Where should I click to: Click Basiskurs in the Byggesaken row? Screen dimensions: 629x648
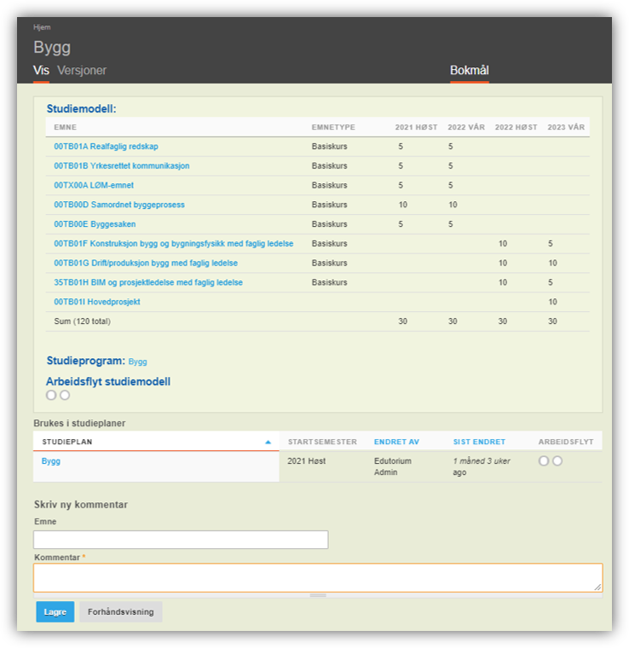tap(329, 224)
